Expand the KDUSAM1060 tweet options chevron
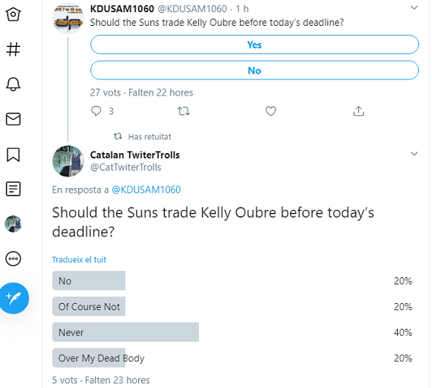 point(414,8)
